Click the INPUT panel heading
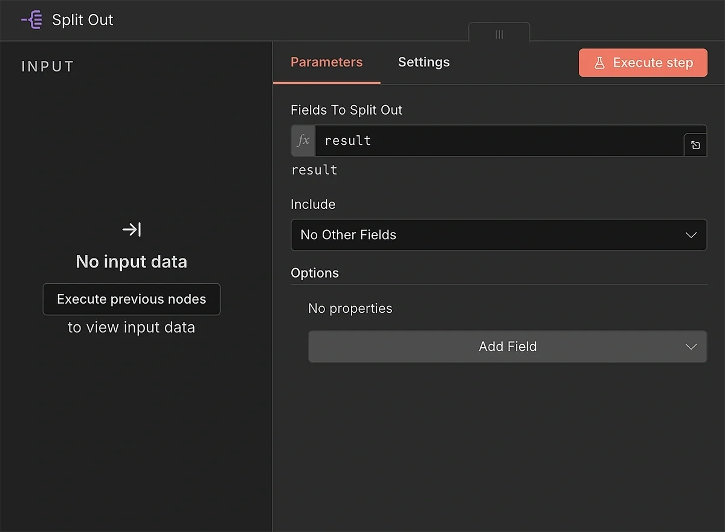The width and height of the screenshot is (725, 532). point(47,66)
